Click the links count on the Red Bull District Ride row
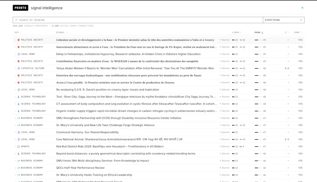 pyautogui.click(x=238, y=146)
